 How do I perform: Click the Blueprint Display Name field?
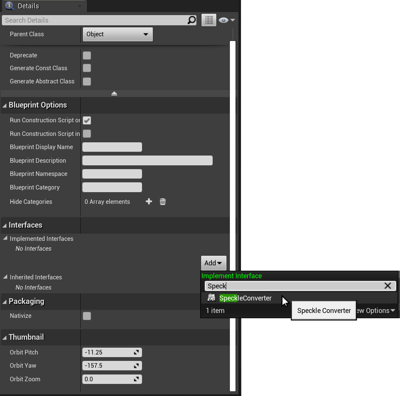pyautogui.click(x=112, y=147)
